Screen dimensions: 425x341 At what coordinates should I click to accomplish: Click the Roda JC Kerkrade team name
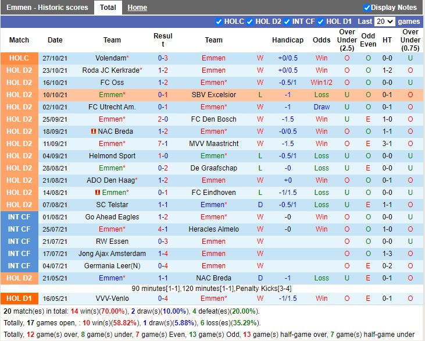pos(110,70)
